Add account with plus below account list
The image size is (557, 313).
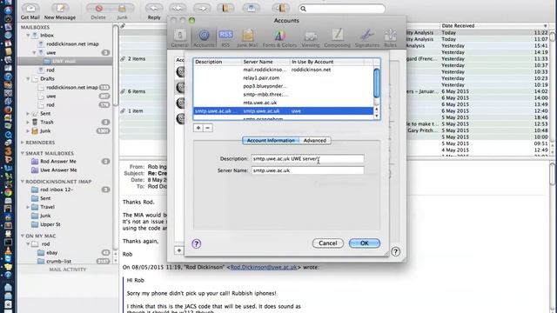coord(179,250)
